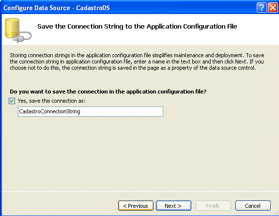Click the yellow database cylinder icon

pyautogui.click(x=12, y=28)
